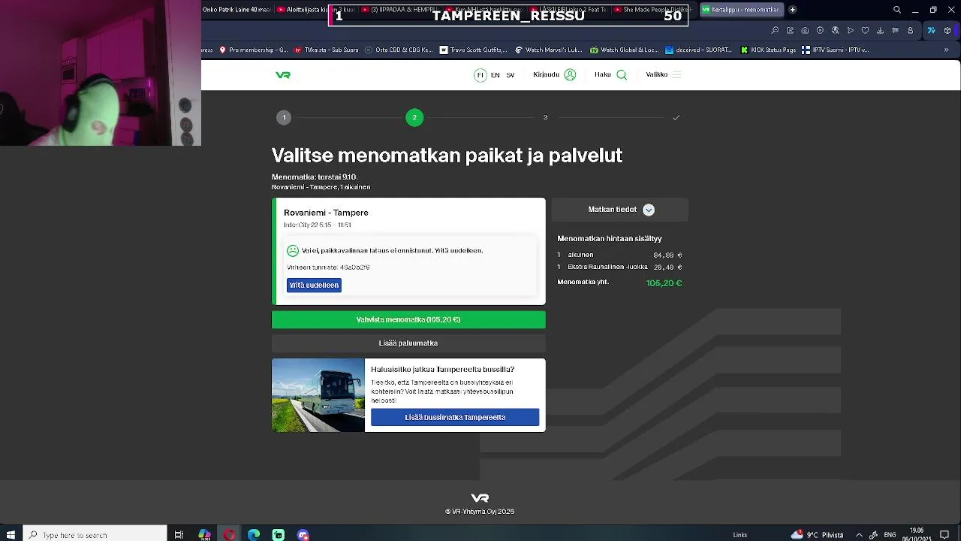Open a new browser tab with plus
Image resolution: width=961 pixels, height=541 pixels.
[792, 10]
